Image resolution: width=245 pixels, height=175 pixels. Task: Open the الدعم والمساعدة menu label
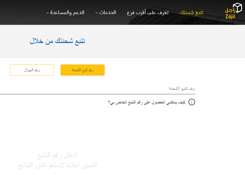67,12
